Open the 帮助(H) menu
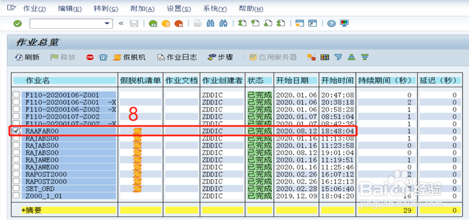 pyautogui.click(x=251, y=9)
